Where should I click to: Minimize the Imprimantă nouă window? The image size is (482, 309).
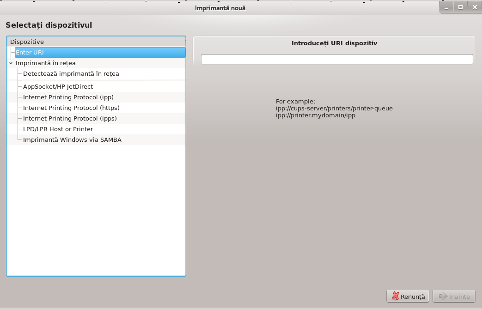pos(446,7)
